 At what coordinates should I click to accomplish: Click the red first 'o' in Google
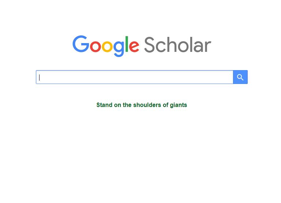click(95, 46)
